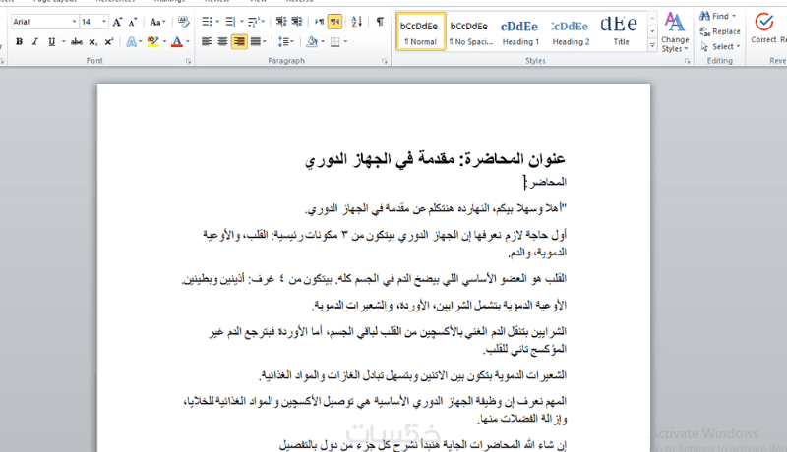This screenshot has height=452, width=787.
Task: Expand the underline style dropdown arrow
Action: (x=64, y=42)
